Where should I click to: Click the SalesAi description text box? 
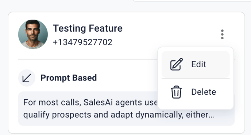(126, 108)
